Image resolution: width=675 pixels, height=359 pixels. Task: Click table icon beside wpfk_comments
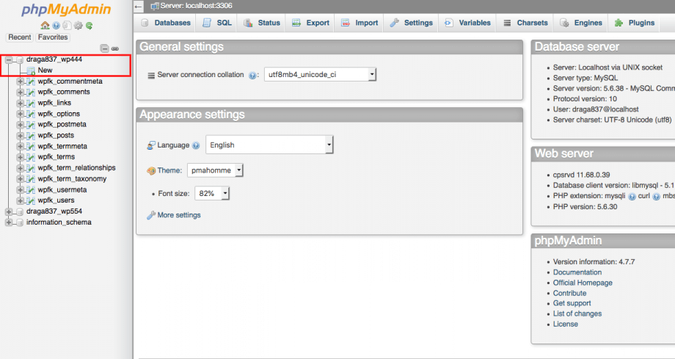point(31,93)
